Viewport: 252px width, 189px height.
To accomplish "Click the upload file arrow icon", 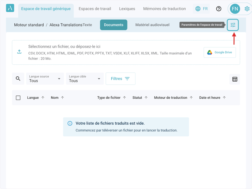I will [19, 52].
